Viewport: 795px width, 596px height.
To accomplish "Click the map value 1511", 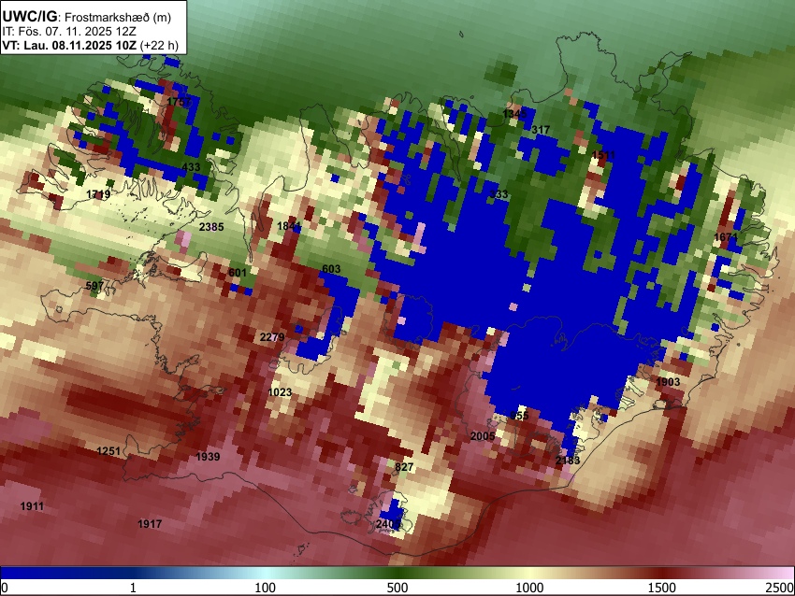I will 603,155.
